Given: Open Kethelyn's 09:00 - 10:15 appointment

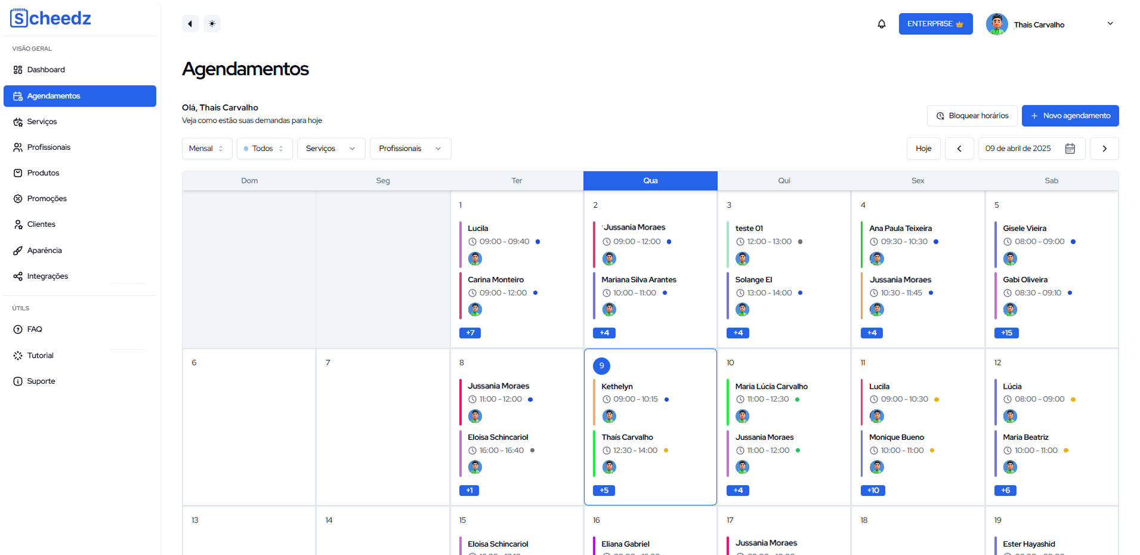Looking at the screenshot, I should [650, 402].
